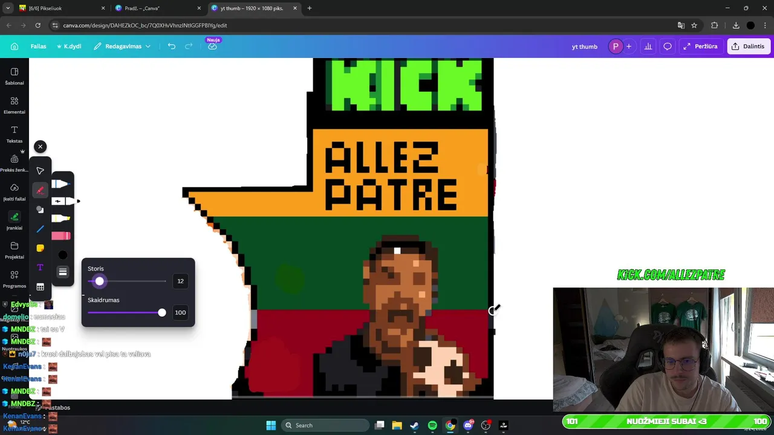The image size is (774, 435).
Task: Open the Šablonai templates panel
Action: (x=15, y=76)
